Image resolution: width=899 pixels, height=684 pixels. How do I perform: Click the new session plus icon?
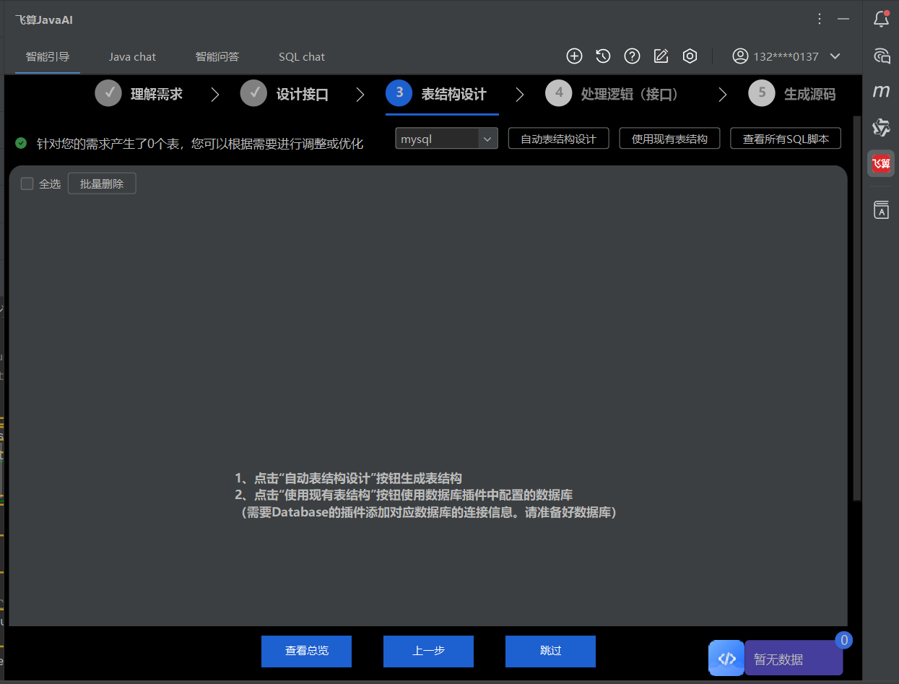coord(574,56)
